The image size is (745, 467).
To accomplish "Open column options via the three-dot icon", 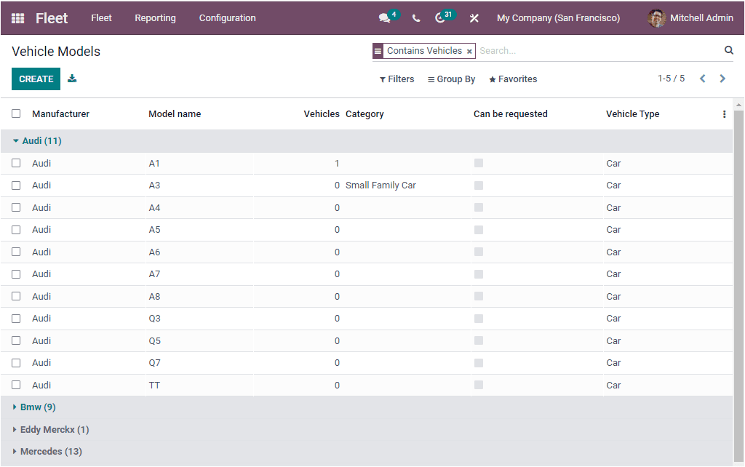I will 724,114.
